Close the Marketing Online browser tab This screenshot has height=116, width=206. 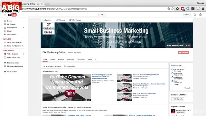click(x=42, y=4)
